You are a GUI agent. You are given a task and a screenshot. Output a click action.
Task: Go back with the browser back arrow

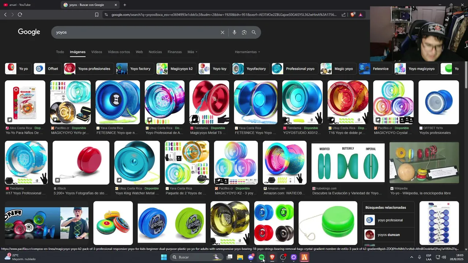point(5,15)
